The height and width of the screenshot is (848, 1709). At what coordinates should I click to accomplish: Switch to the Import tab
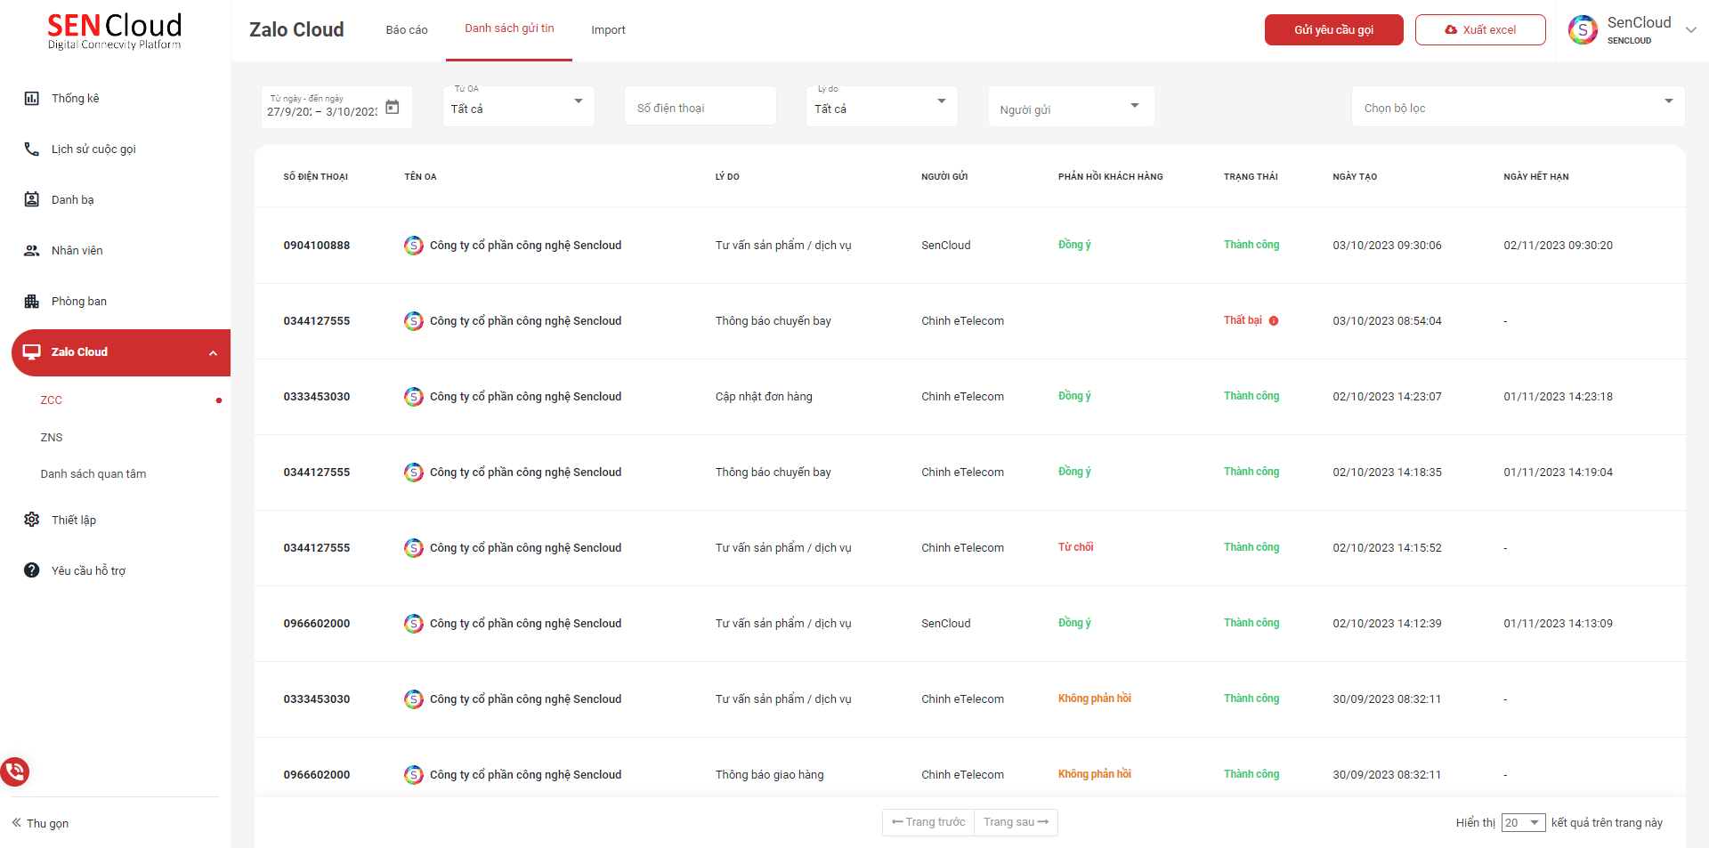coord(608,30)
